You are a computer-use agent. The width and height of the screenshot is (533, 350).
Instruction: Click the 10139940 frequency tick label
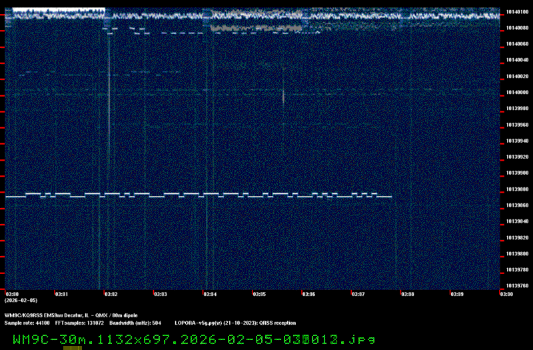tap(517, 141)
